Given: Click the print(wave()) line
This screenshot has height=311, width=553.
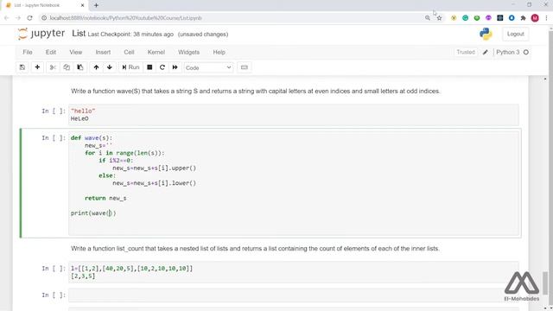Looking at the screenshot, I should (x=93, y=213).
